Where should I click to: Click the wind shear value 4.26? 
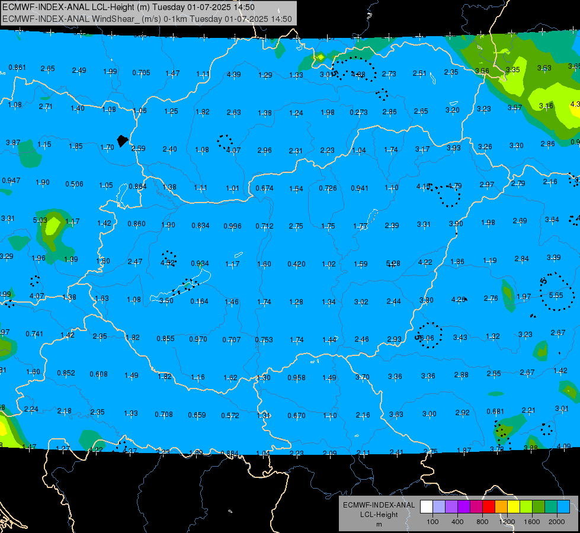click(459, 300)
